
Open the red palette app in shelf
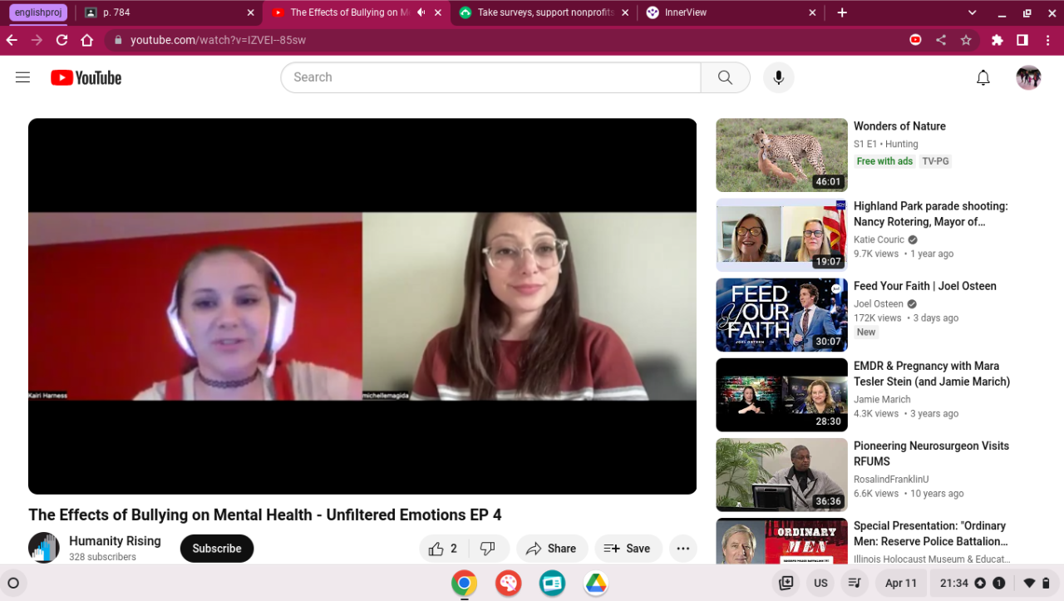[x=508, y=584]
